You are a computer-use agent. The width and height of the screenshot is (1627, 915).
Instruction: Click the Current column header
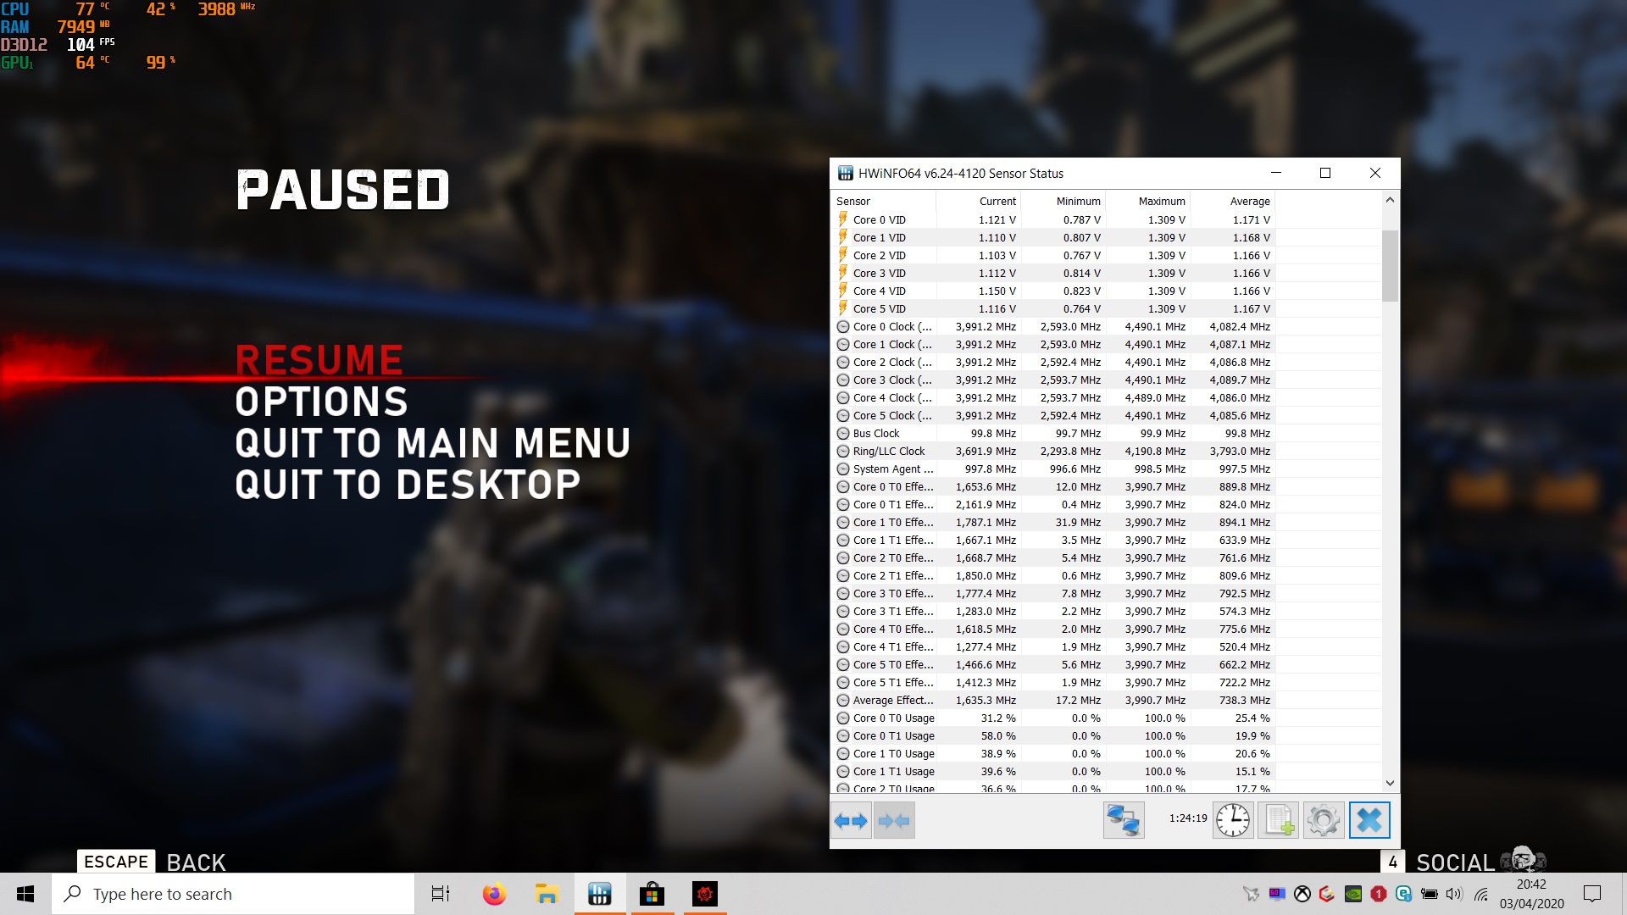979,201
